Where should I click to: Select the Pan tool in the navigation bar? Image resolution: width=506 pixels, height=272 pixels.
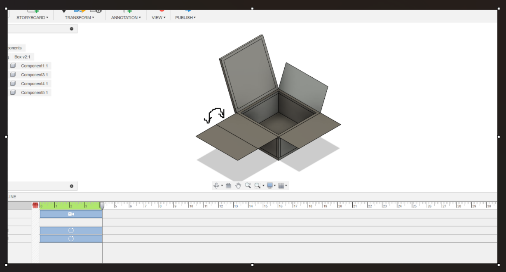(238, 185)
